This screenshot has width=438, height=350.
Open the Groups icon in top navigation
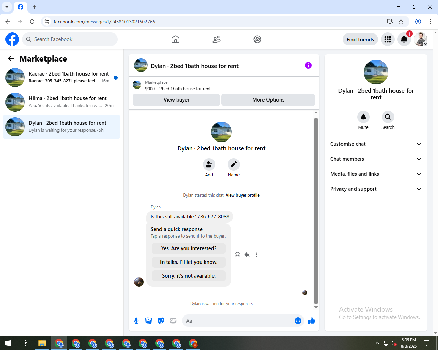[x=257, y=39]
